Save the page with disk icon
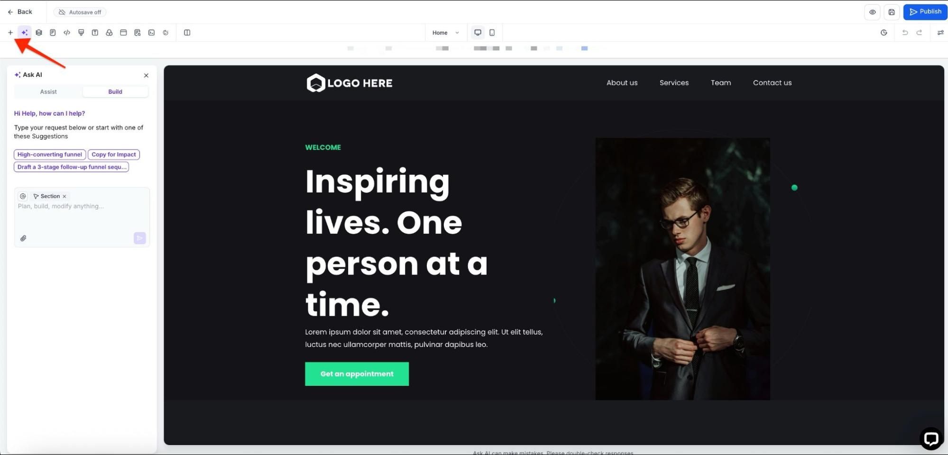Screen dimensions: 948x455 tap(892, 12)
